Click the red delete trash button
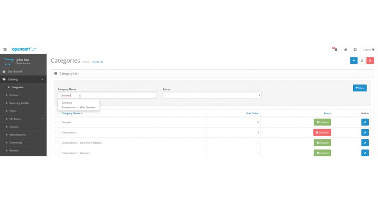This screenshot has height=202, width=378. point(370,61)
